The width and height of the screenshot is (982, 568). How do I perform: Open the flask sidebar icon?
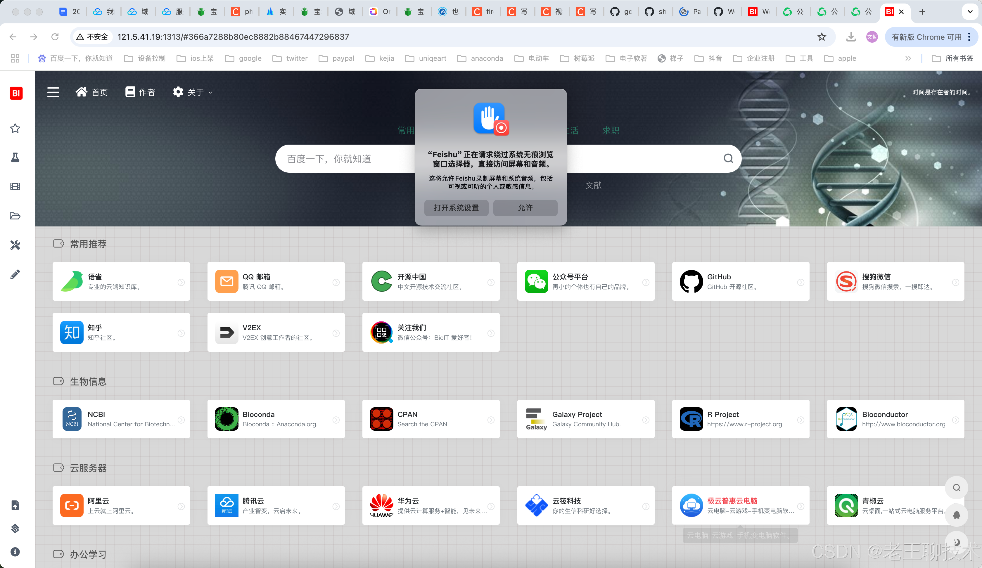(15, 157)
